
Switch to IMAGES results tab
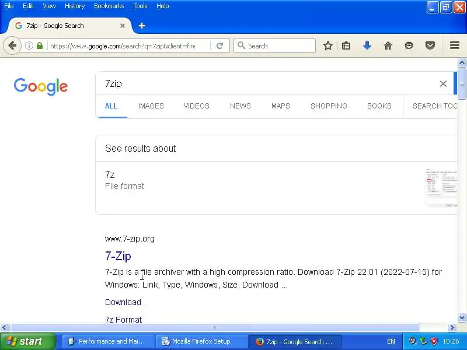(151, 106)
